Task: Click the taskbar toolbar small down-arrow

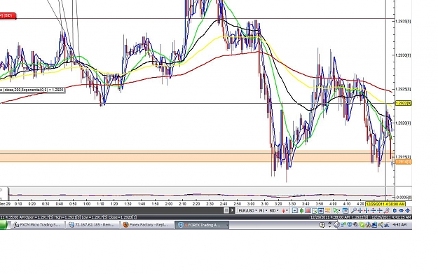Action: (329, 226)
